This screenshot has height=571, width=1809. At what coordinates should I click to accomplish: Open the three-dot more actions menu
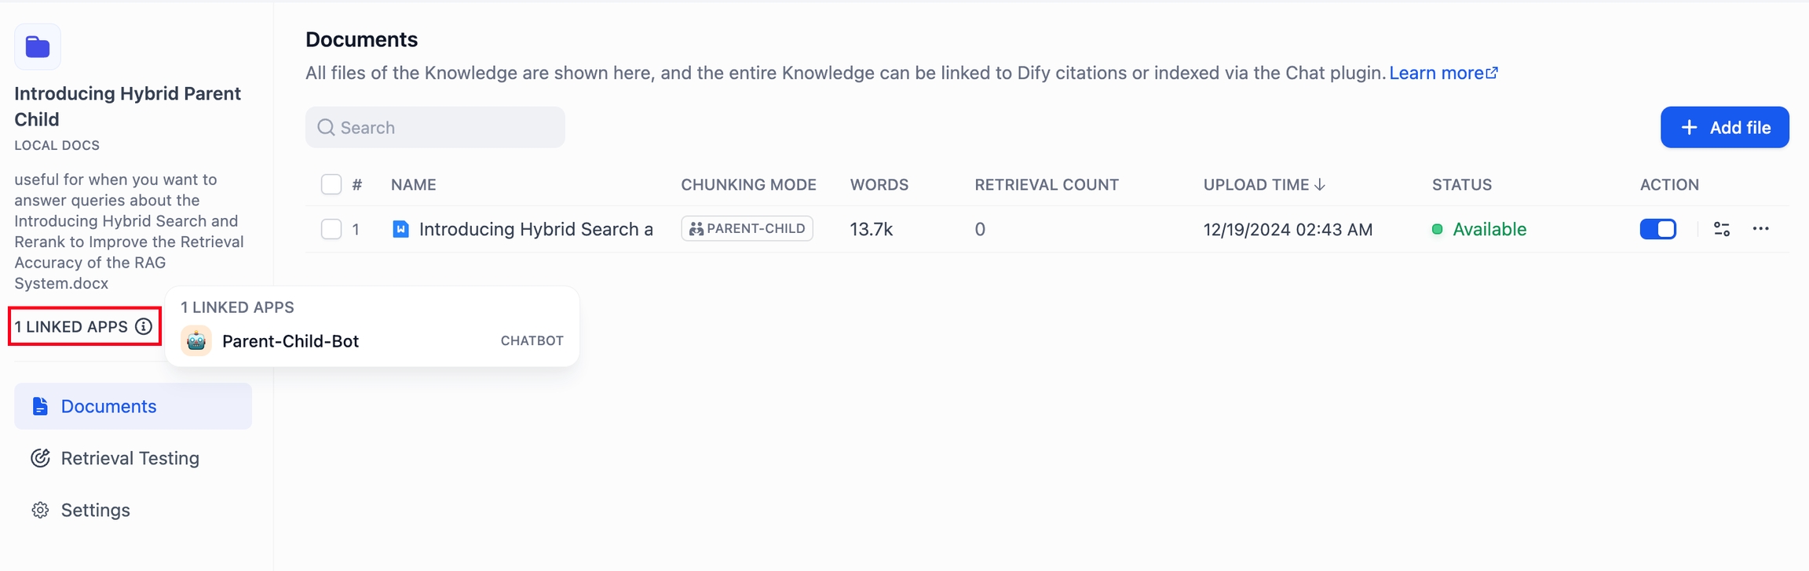(1761, 229)
